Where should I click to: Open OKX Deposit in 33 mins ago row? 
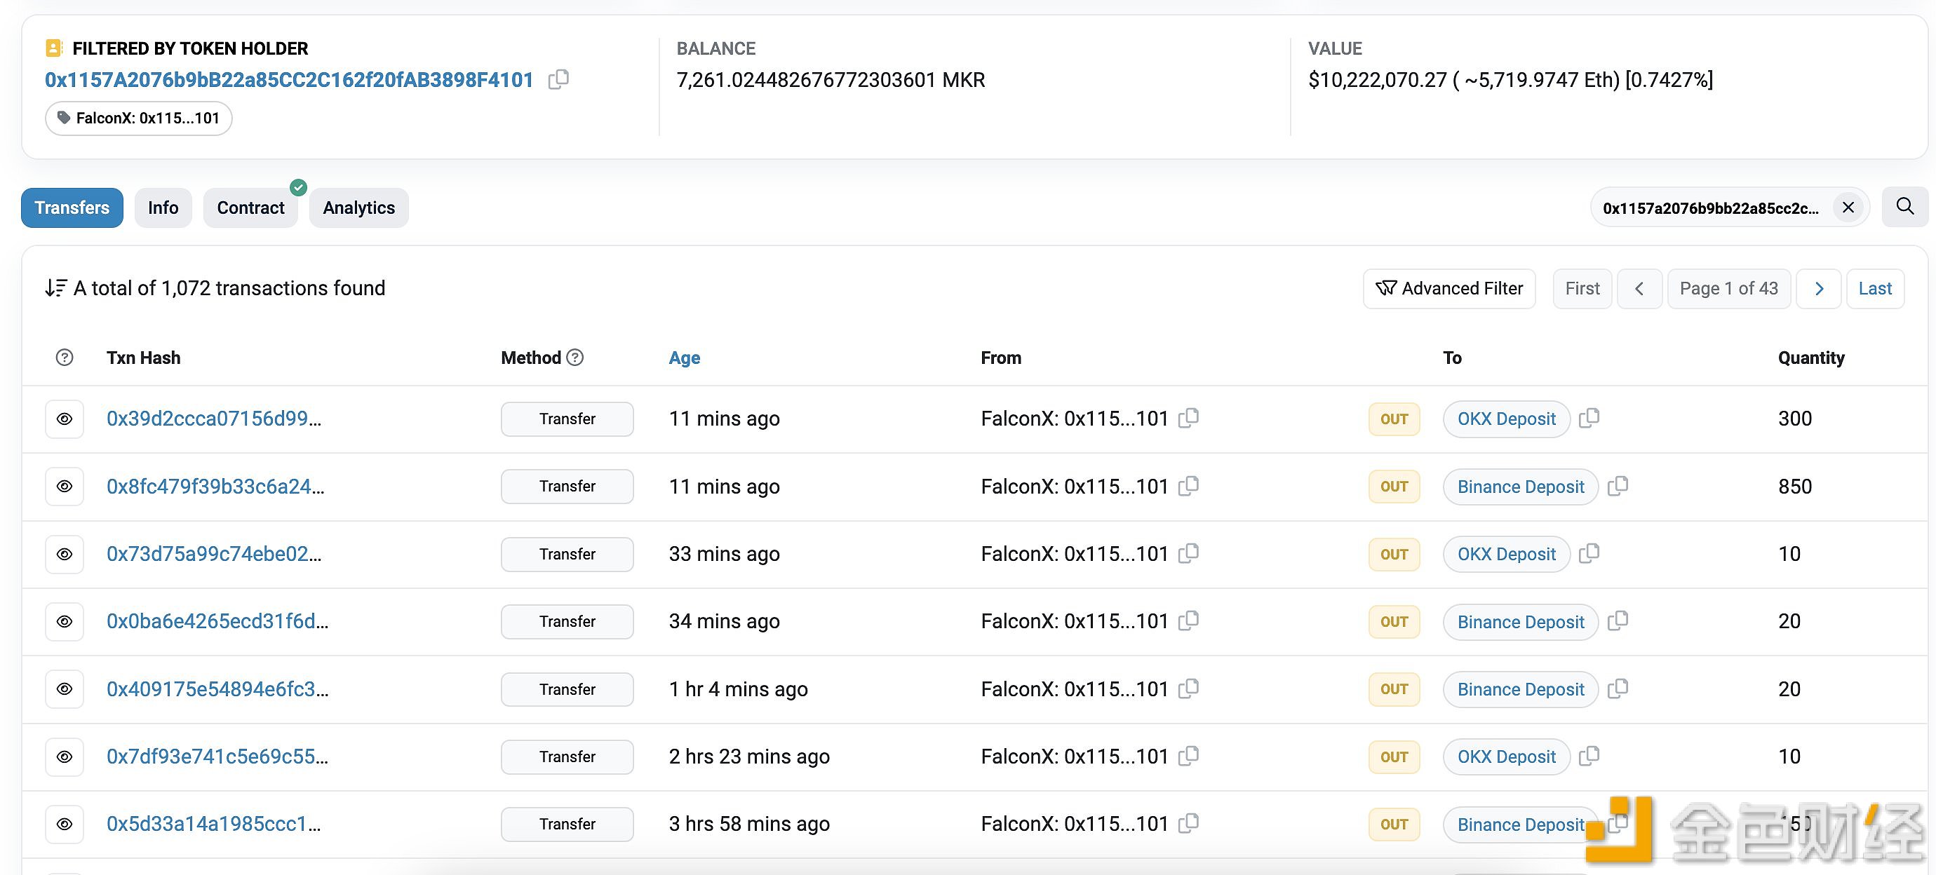[x=1506, y=555]
